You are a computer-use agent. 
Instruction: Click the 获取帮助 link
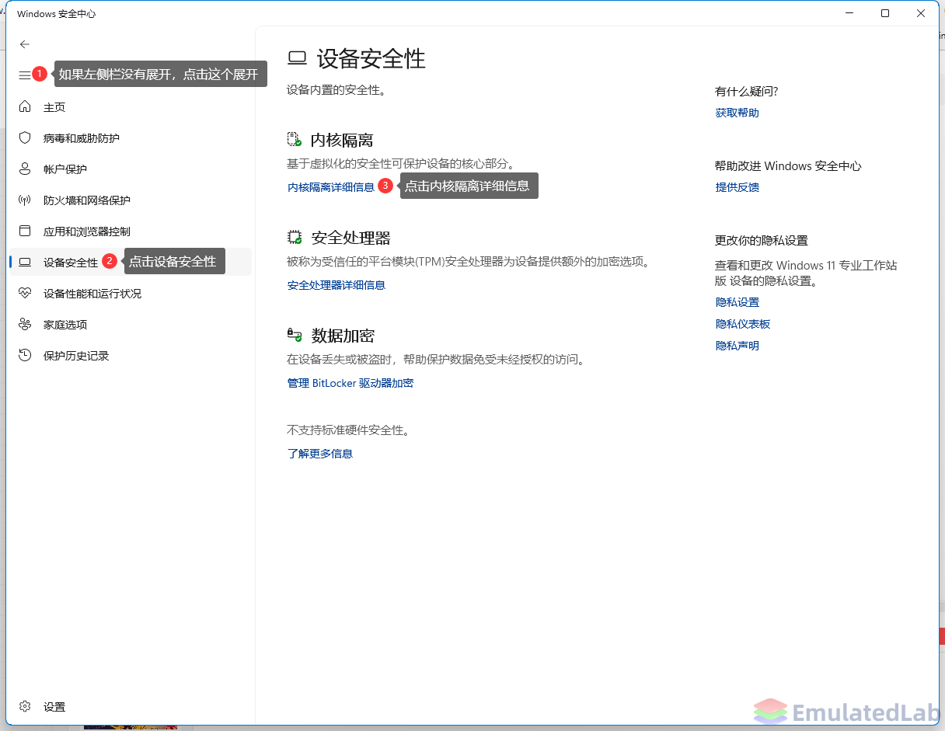738,113
